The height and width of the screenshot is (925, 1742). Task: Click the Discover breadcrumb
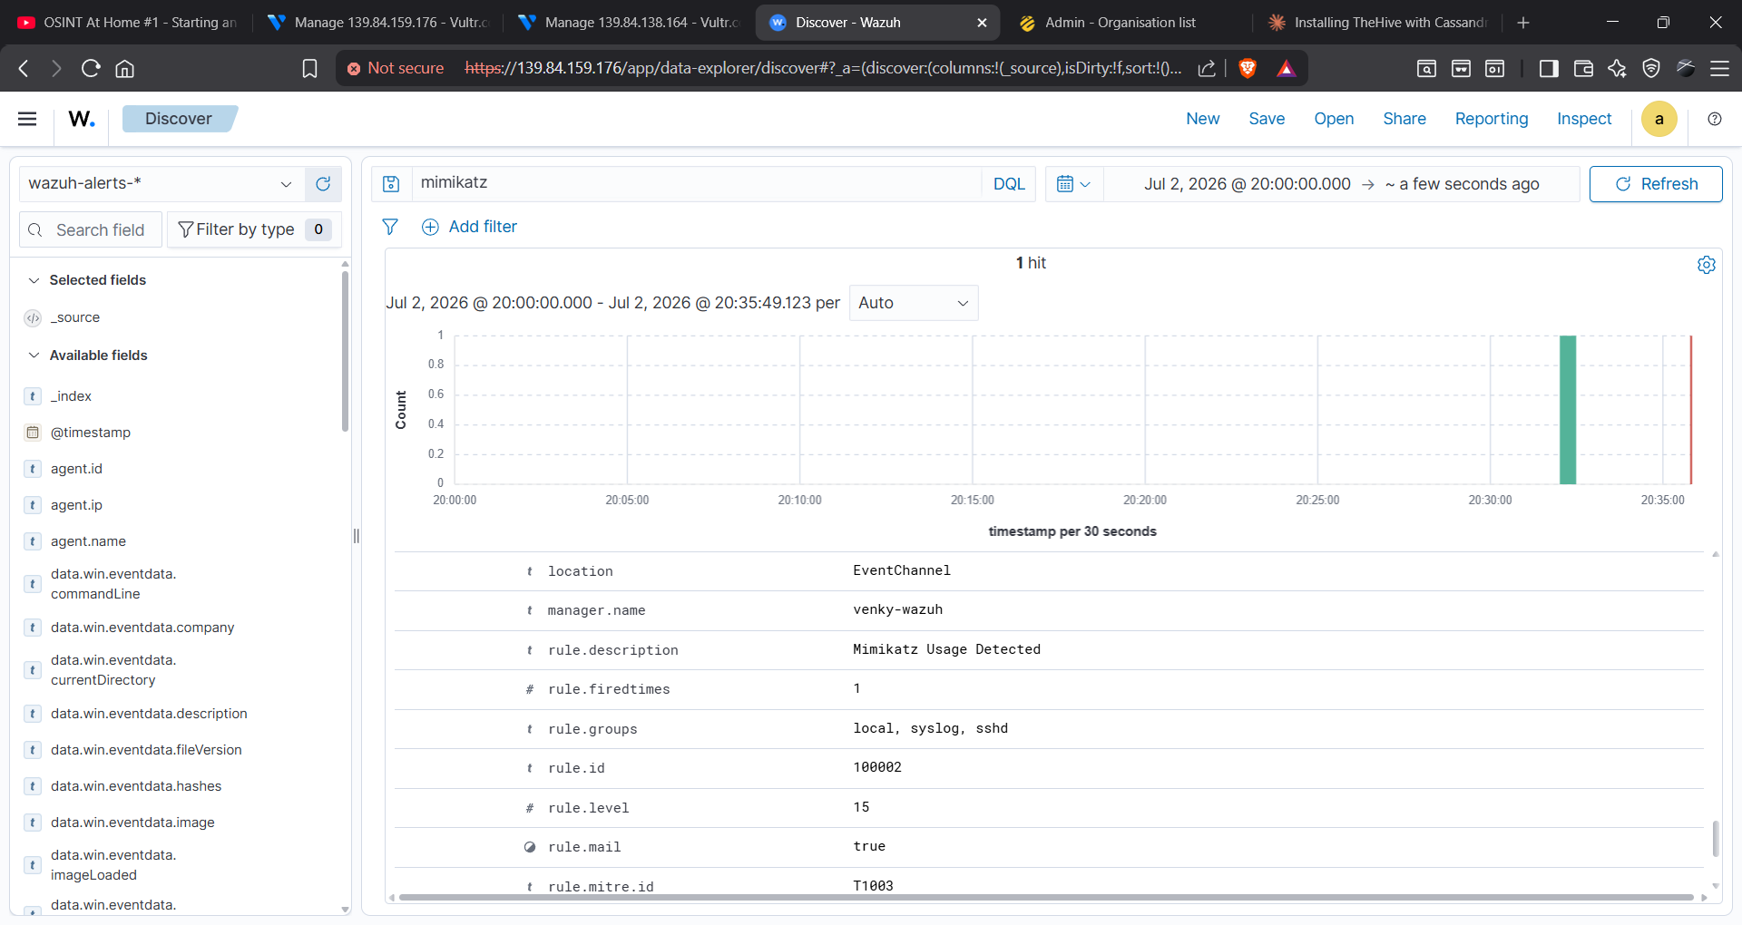(179, 119)
